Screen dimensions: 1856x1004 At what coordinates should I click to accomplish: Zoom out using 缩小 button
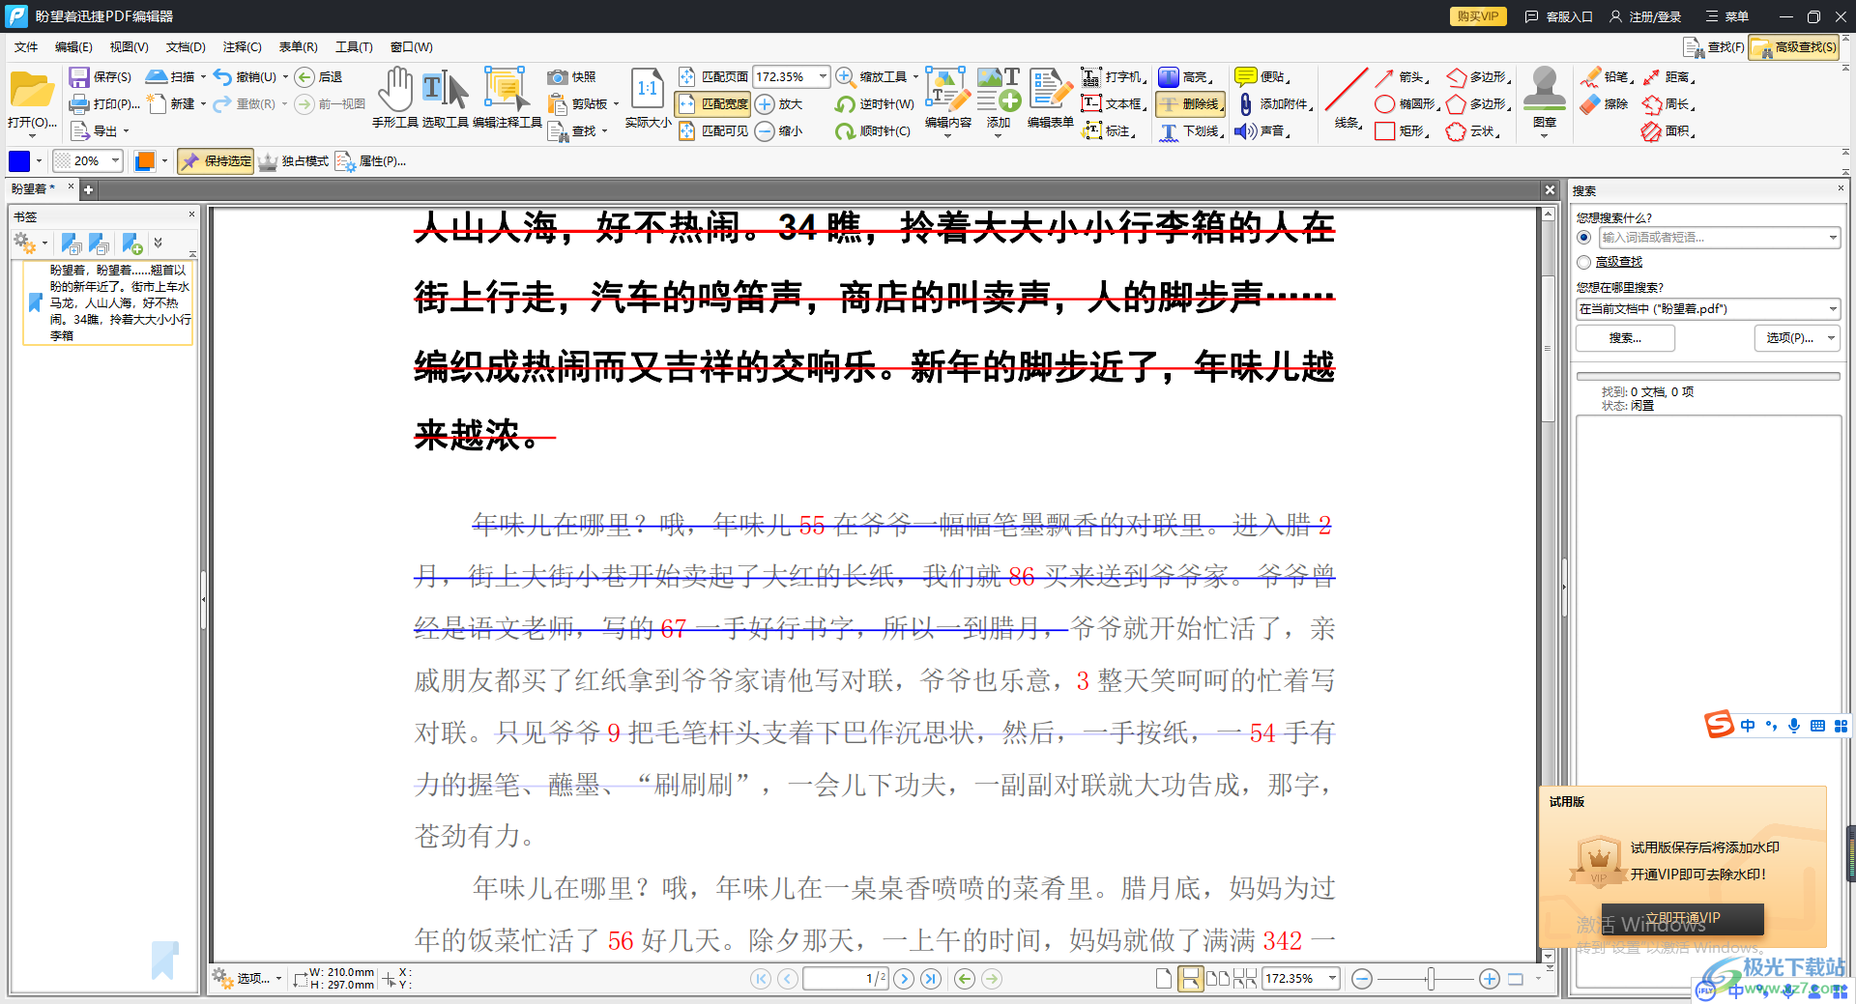click(x=779, y=130)
